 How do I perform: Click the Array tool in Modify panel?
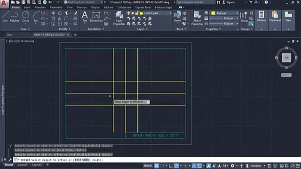pos(66,24)
